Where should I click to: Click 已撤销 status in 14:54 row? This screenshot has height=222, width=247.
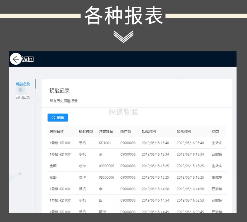217,200
